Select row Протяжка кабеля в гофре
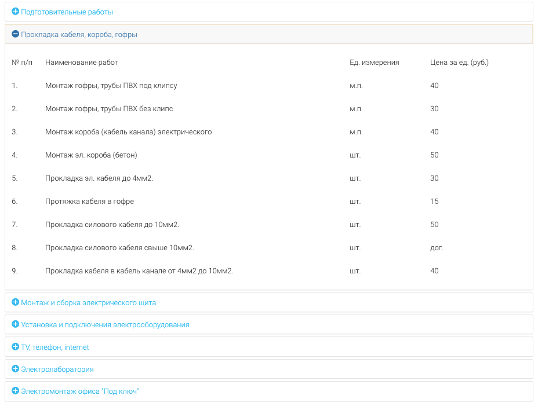Viewport: 538px width, 406px height. tap(268, 202)
